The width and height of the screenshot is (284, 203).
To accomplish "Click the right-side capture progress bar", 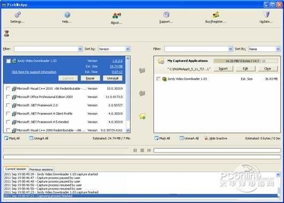I will tap(217, 151).
